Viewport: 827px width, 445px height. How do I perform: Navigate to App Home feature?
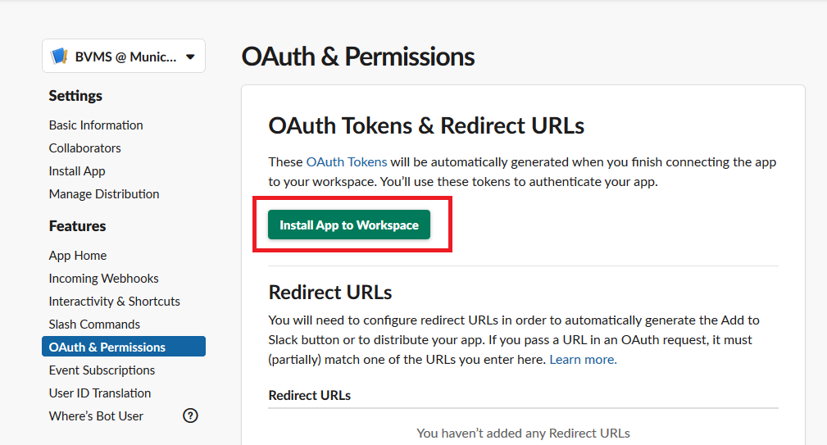78,256
